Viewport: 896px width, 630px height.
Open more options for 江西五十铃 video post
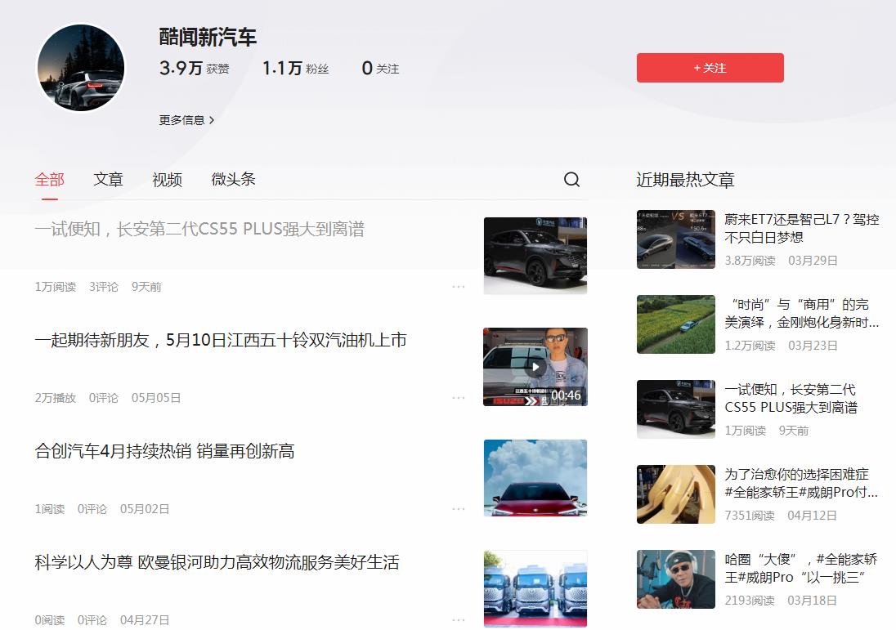click(x=459, y=398)
